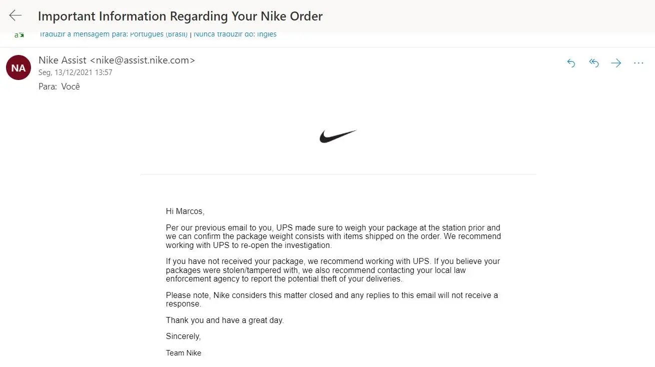Click the back arrow icon
655x367 pixels.
[x=16, y=15]
